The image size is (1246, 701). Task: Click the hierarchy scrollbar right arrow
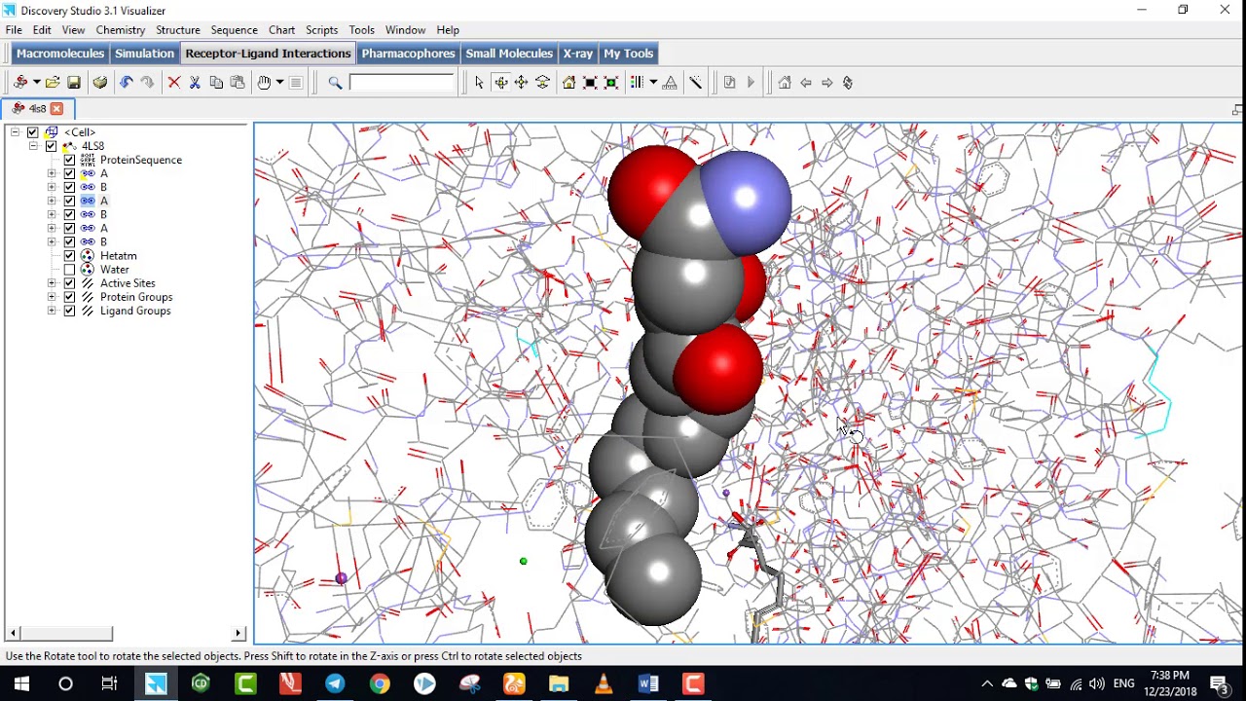[238, 633]
